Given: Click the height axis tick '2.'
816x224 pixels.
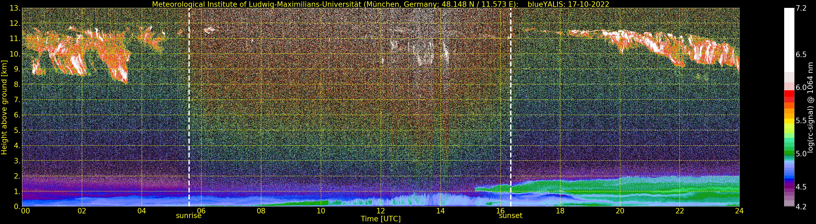Looking at the screenshot, I should [17, 176].
